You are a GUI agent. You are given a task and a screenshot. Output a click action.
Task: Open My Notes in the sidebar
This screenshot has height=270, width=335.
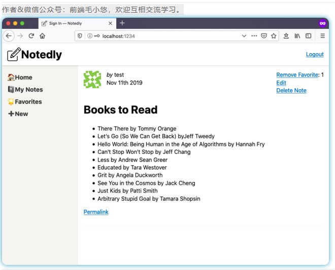[25, 89]
